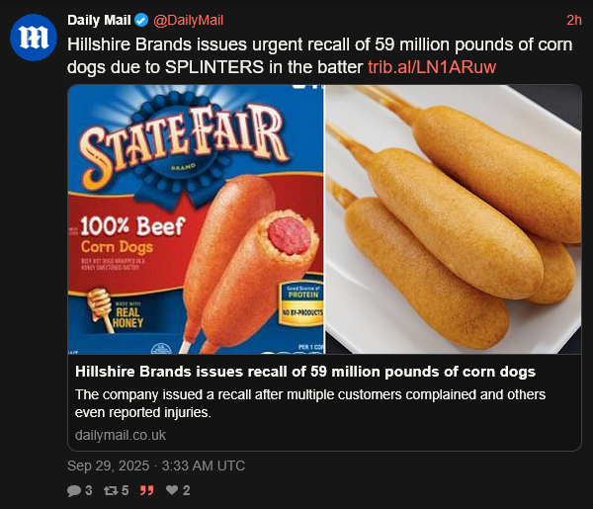Open the Sep 29, 2025 timestamp
The width and height of the screenshot is (593, 509).
tap(156, 466)
